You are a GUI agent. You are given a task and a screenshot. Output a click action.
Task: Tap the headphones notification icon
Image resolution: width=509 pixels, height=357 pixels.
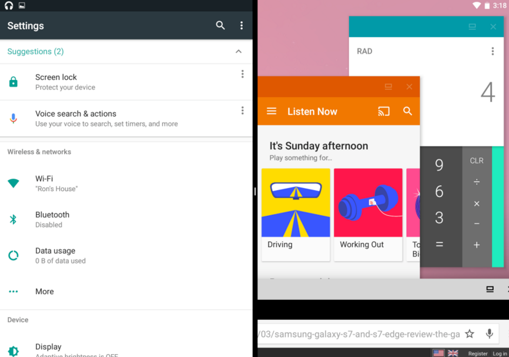9,5
